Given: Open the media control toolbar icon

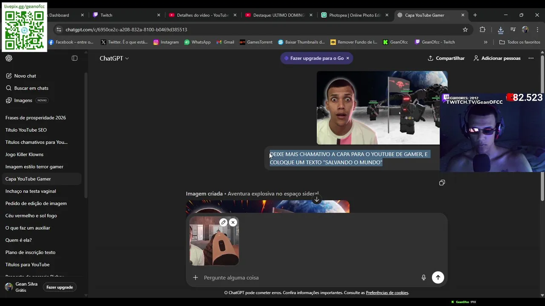Looking at the screenshot, I should (x=513, y=30).
